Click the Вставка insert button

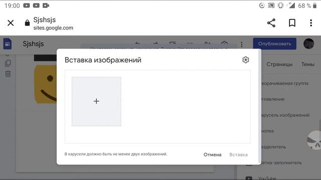point(239,154)
